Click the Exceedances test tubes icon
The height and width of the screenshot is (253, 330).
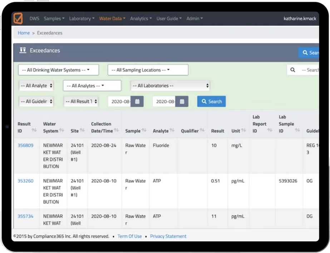[x=23, y=50]
